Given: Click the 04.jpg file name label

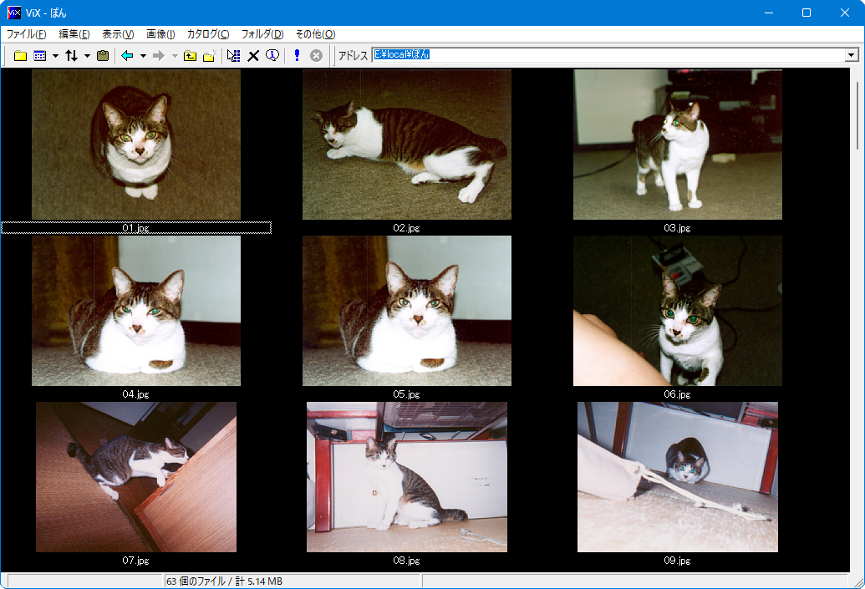Looking at the screenshot, I should 135,394.
